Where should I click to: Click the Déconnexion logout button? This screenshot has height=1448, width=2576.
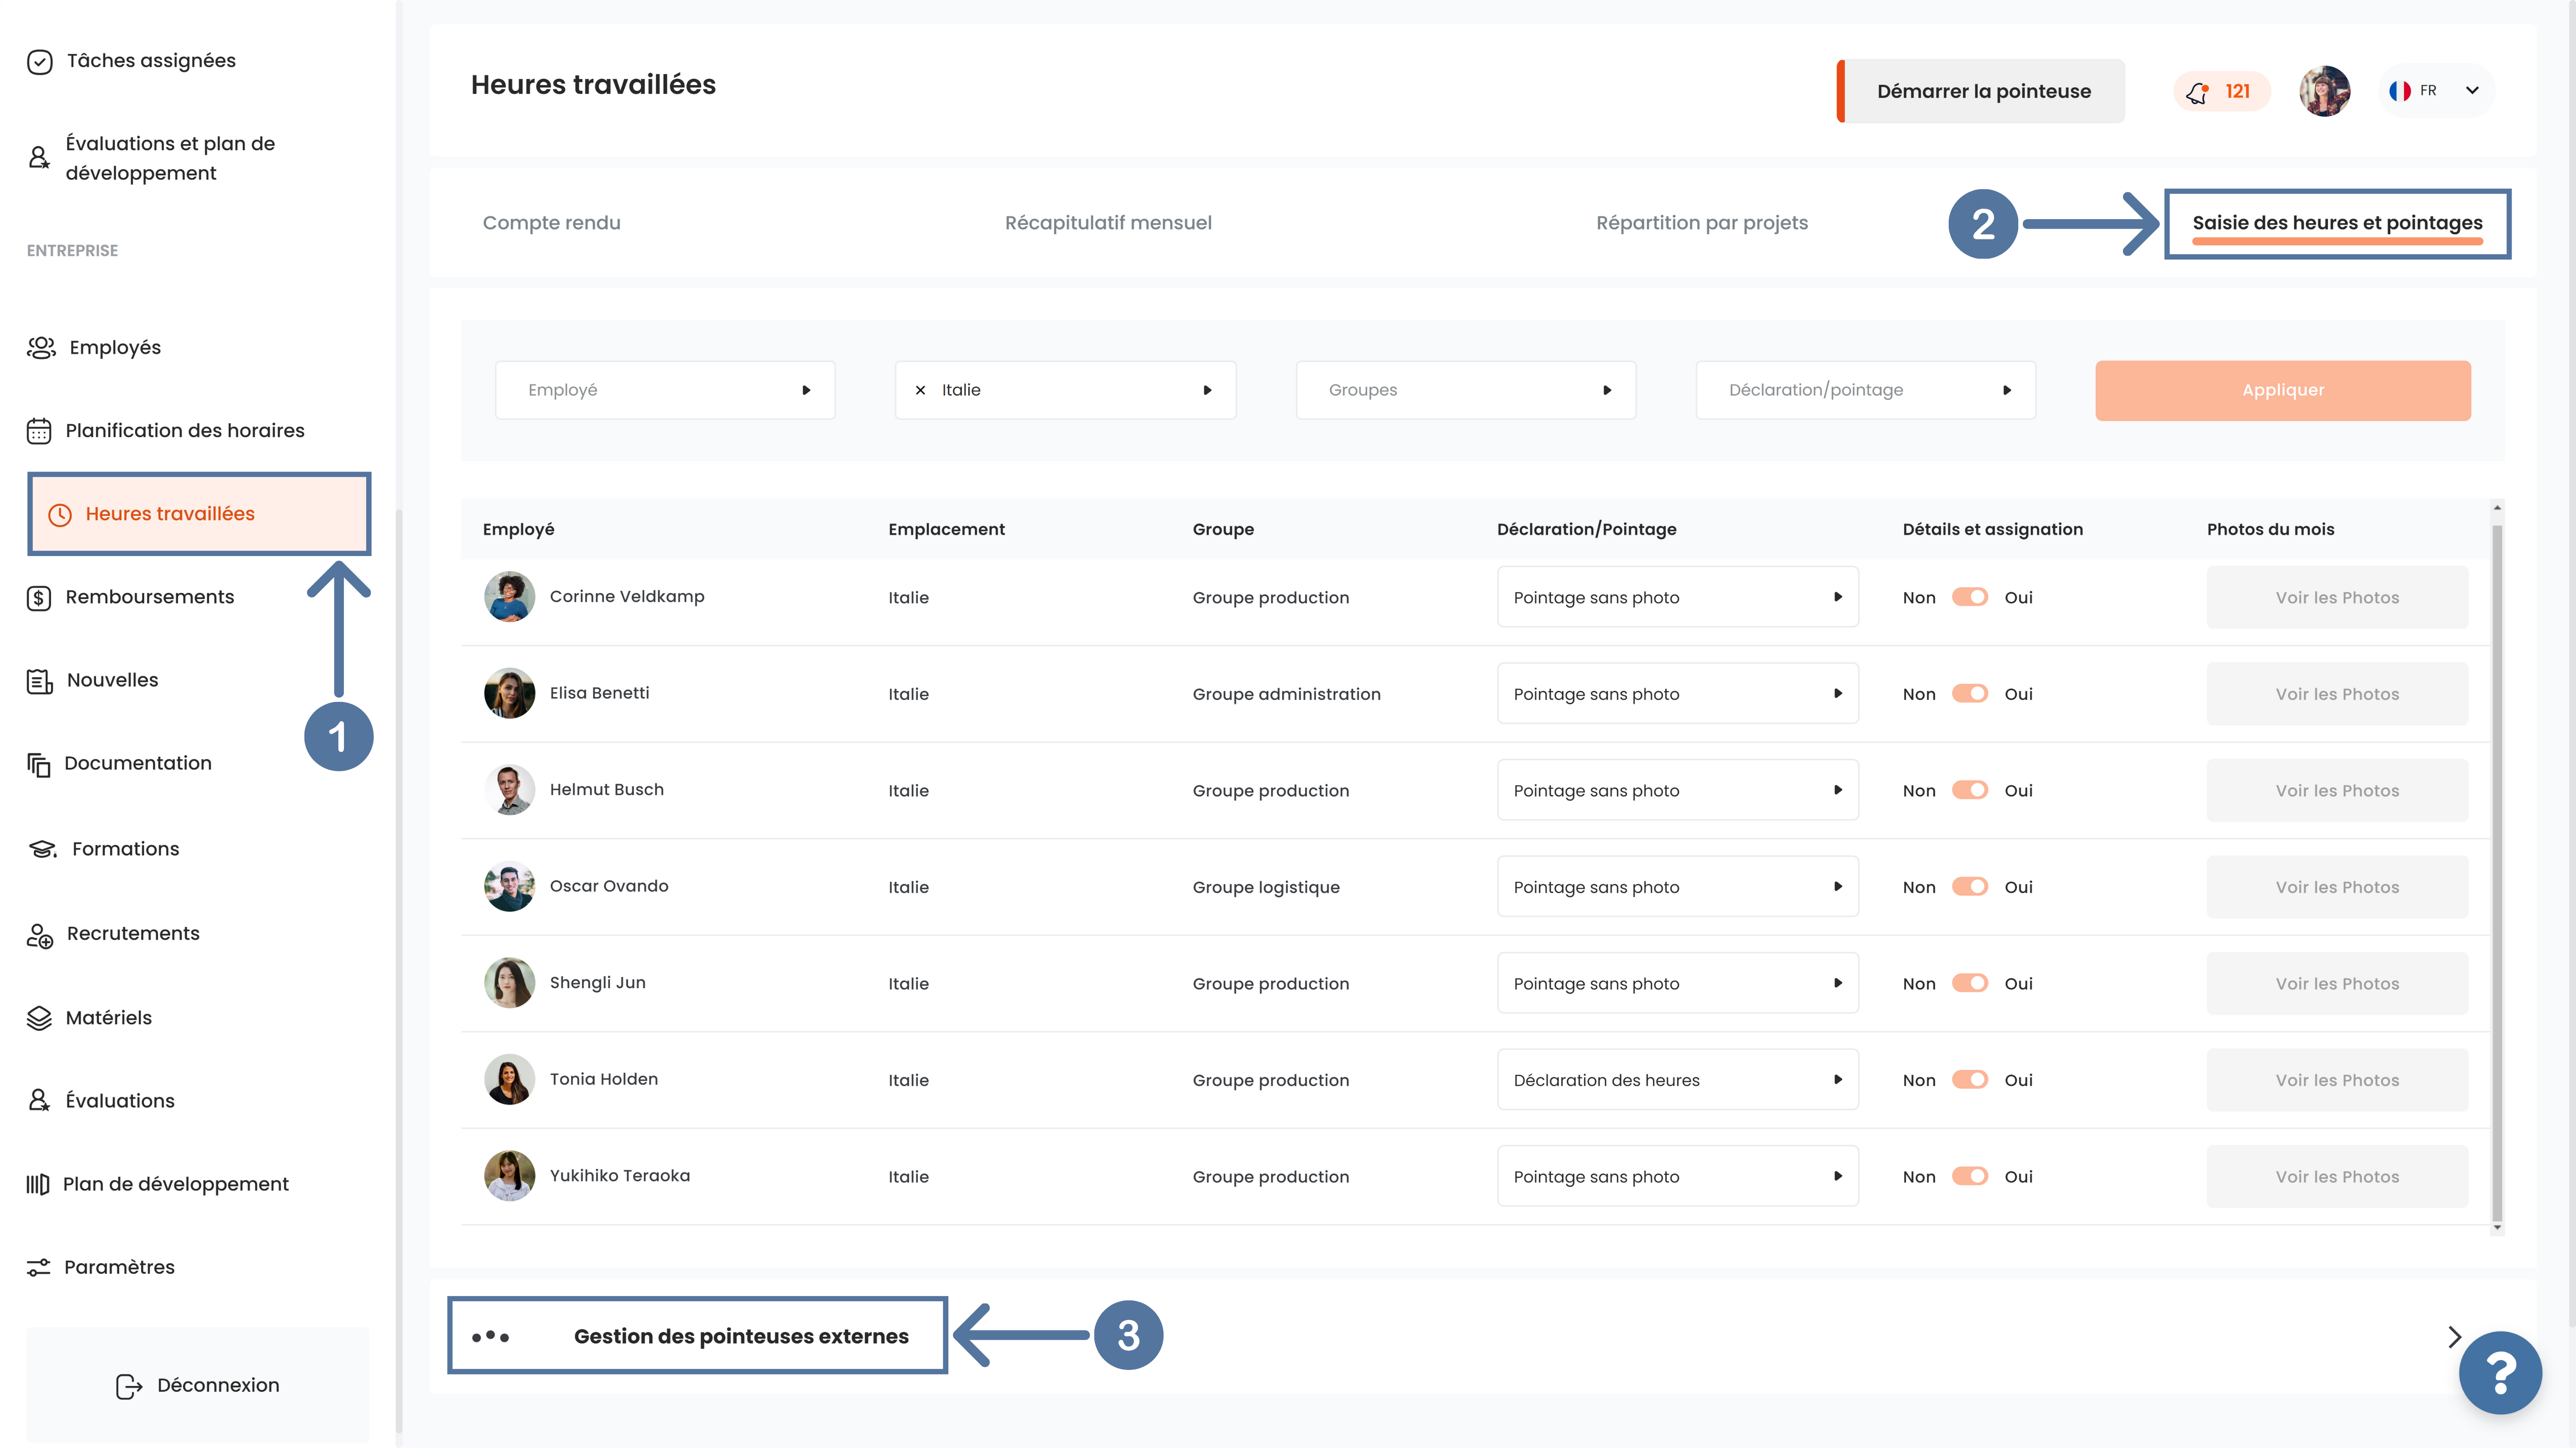(198, 1385)
